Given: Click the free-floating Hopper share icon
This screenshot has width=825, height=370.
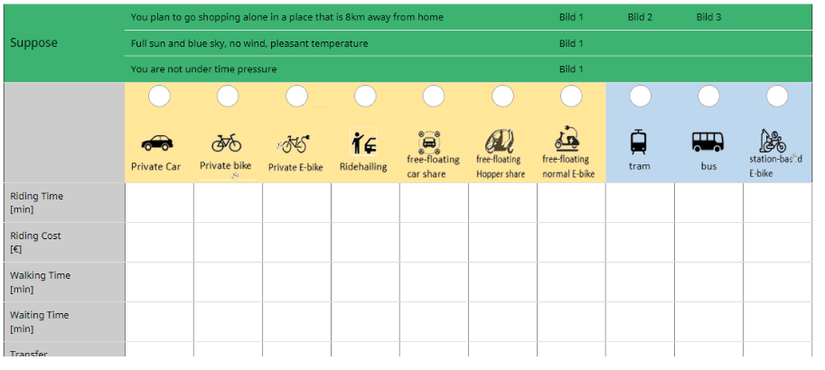Looking at the screenshot, I should 499,142.
